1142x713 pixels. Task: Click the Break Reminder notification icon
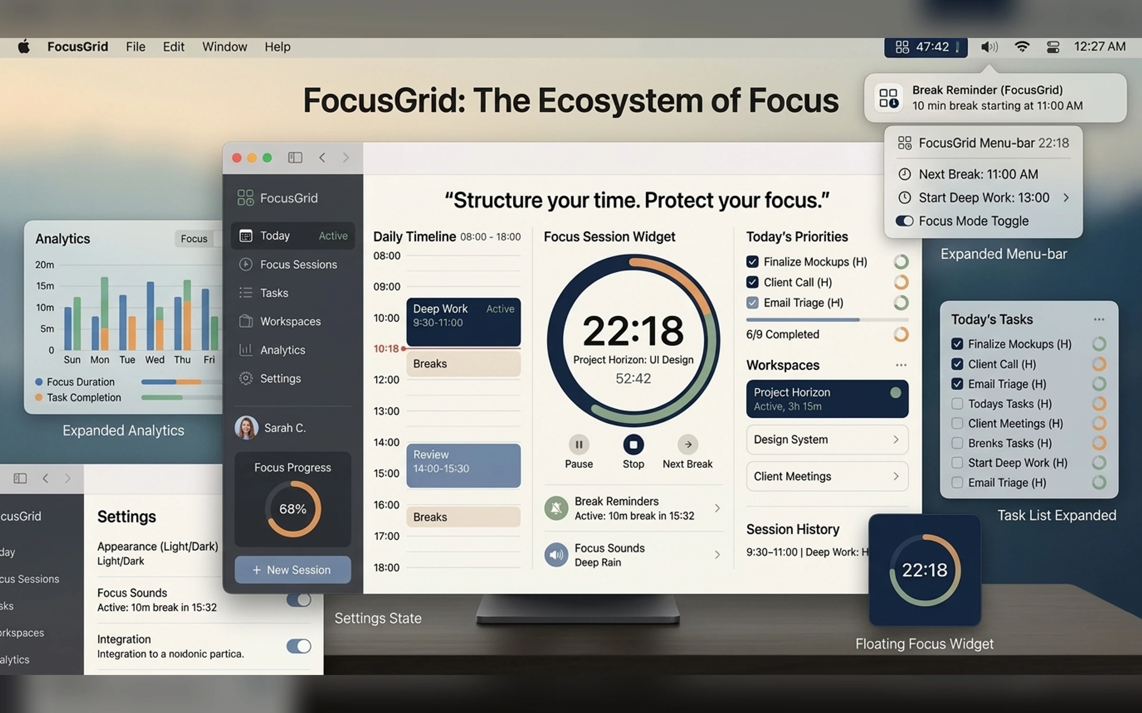[888, 98]
